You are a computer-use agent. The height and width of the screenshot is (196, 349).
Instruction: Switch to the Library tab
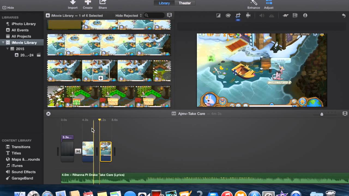tap(164, 3)
